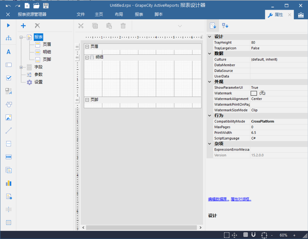Select the Line tool

tap(9, 130)
